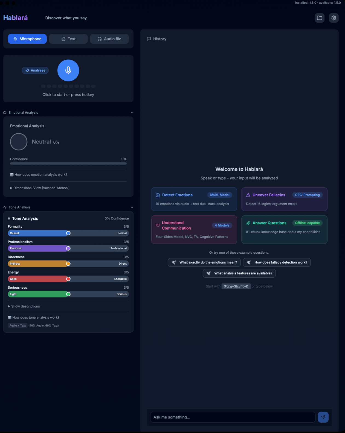Viewport: 345px width, 433px height.
Task: Click the installed version status text
Action: click(x=318, y=3)
